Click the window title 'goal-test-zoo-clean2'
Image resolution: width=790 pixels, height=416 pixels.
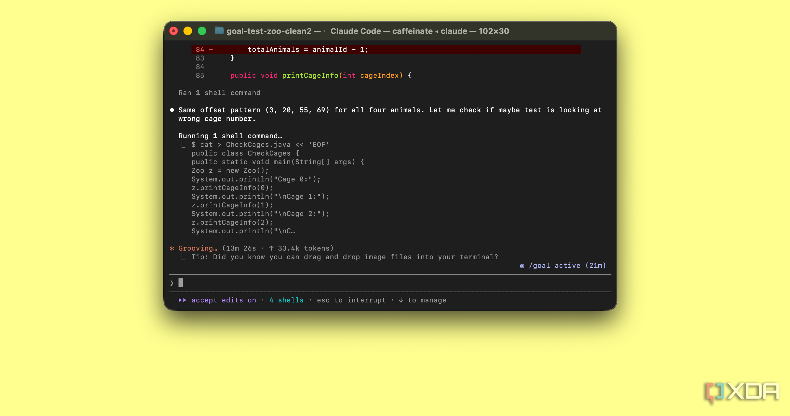coord(269,31)
